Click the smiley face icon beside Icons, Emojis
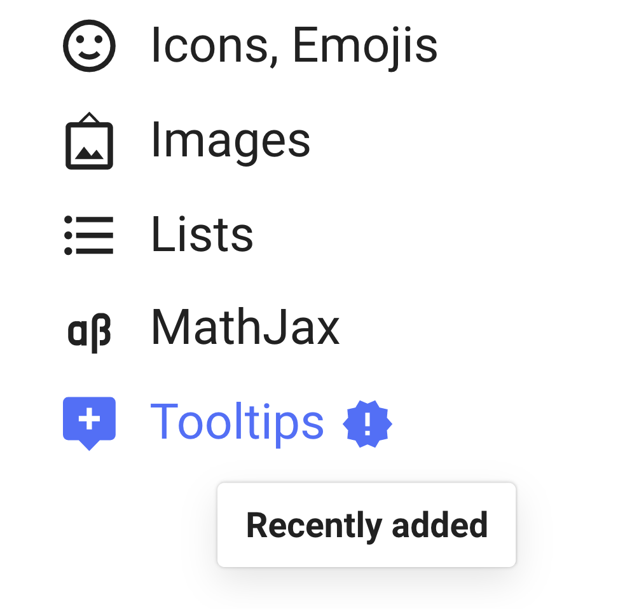This screenshot has width=618, height=609. pyautogui.click(x=89, y=44)
